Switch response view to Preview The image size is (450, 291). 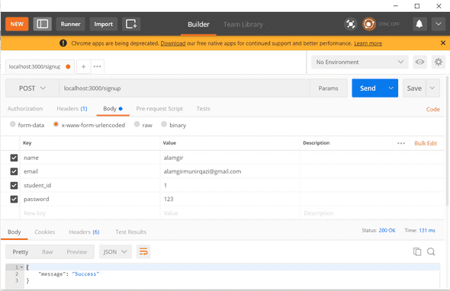pos(77,251)
